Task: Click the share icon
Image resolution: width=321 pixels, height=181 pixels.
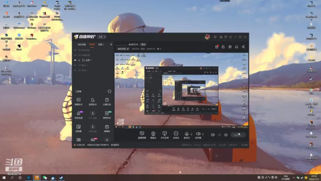Action: pyautogui.click(x=243, y=47)
